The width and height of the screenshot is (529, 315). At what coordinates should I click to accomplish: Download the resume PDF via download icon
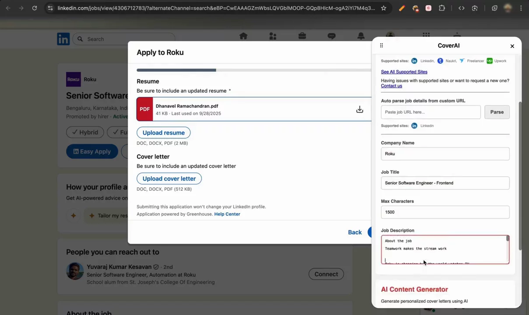[360, 109]
